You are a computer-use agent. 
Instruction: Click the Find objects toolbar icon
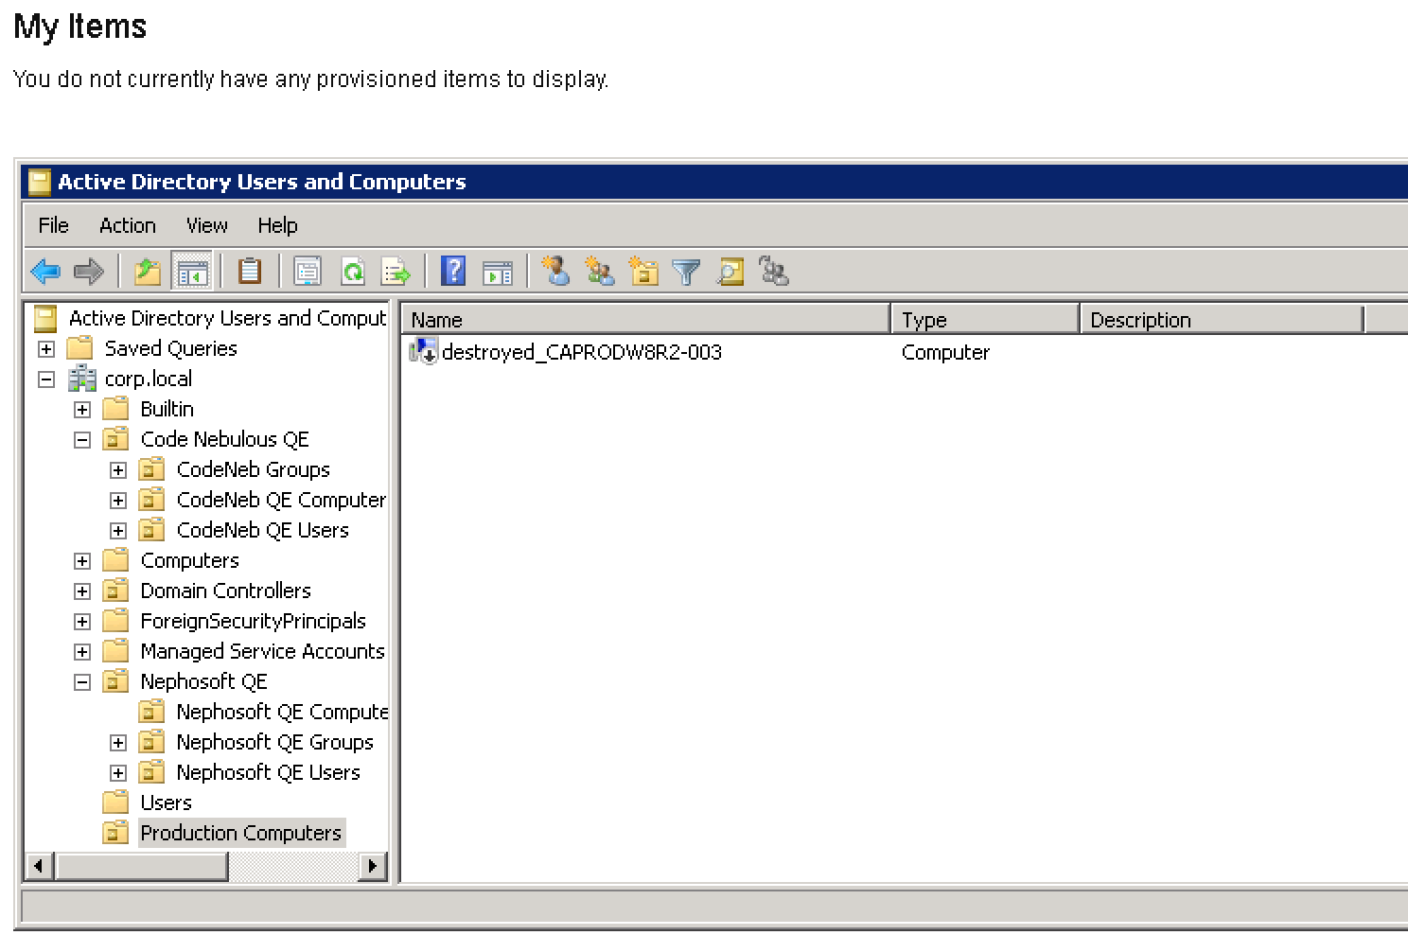(x=730, y=273)
